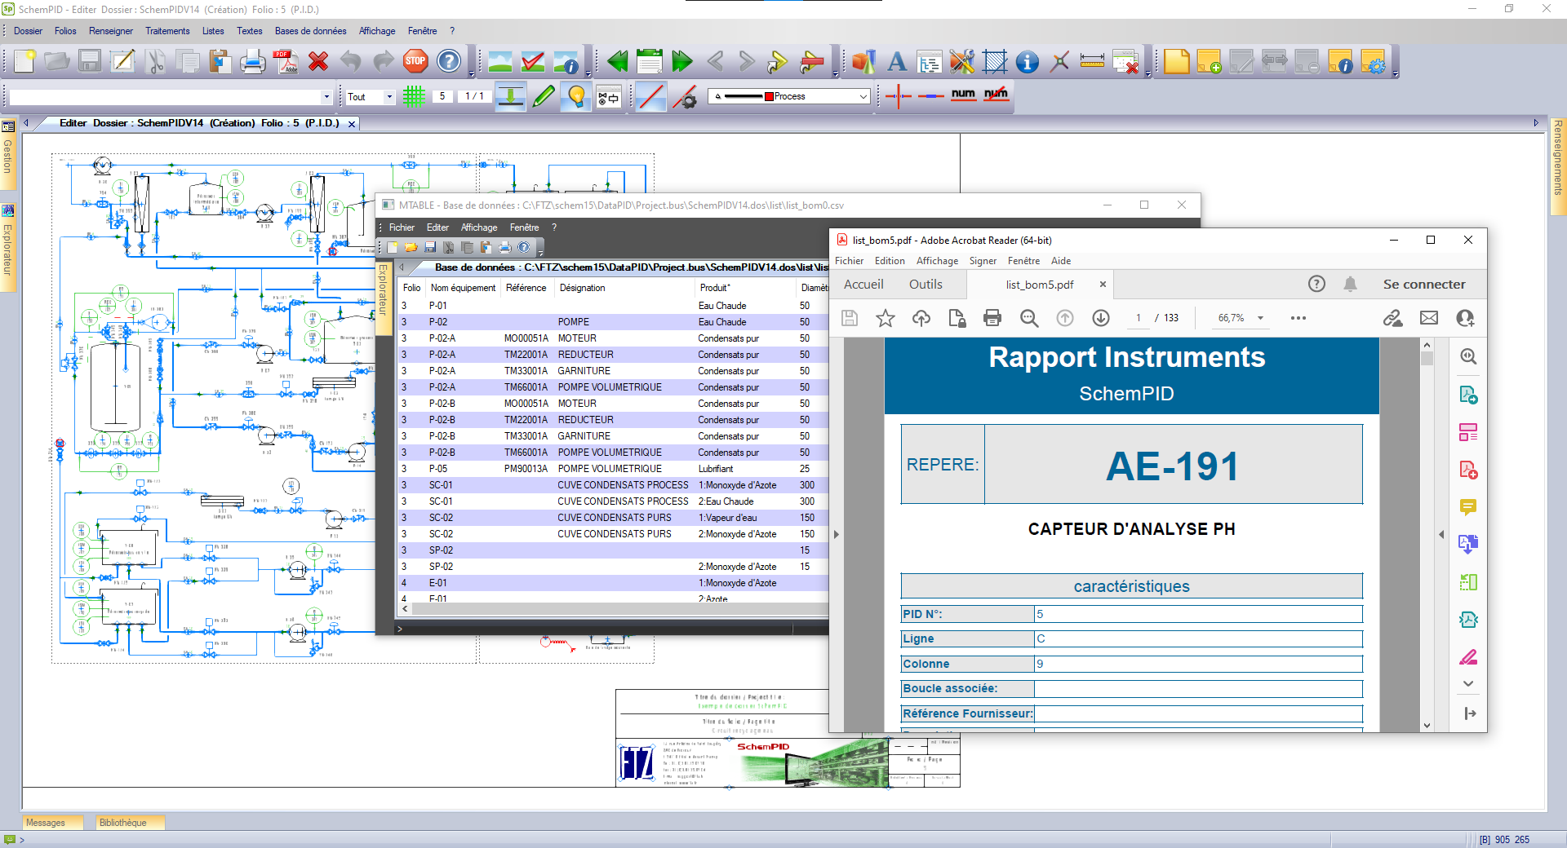1567x848 pixels.
Task: Click the printer icon in SchemPID toolbar
Action: click(252, 61)
